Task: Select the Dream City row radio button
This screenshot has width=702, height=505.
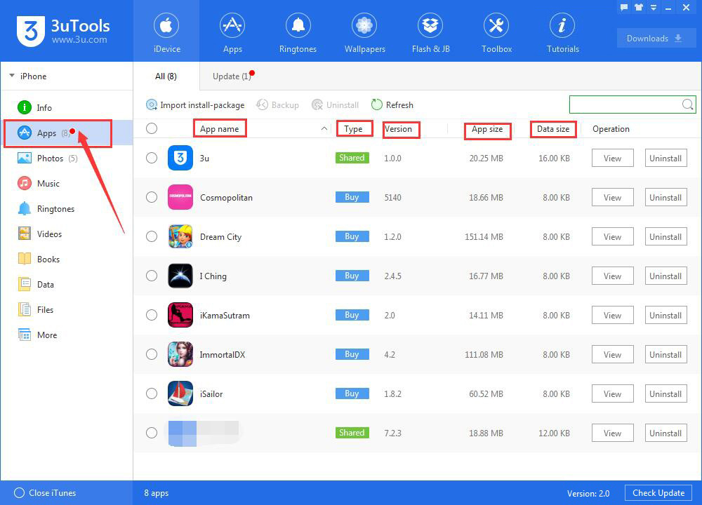Action: click(x=152, y=236)
